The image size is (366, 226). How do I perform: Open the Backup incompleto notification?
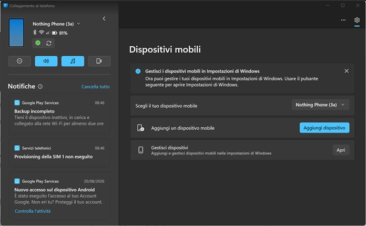[59, 114]
